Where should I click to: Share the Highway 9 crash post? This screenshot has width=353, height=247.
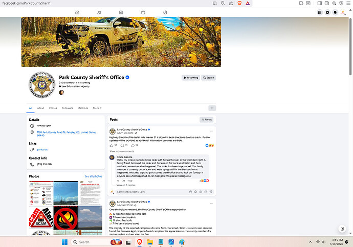click(134, 145)
